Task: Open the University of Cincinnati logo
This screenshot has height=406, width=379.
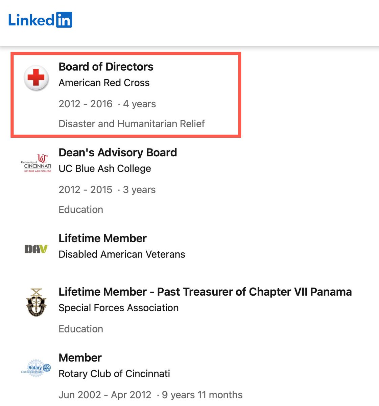Action: click(x=36, y=163)
